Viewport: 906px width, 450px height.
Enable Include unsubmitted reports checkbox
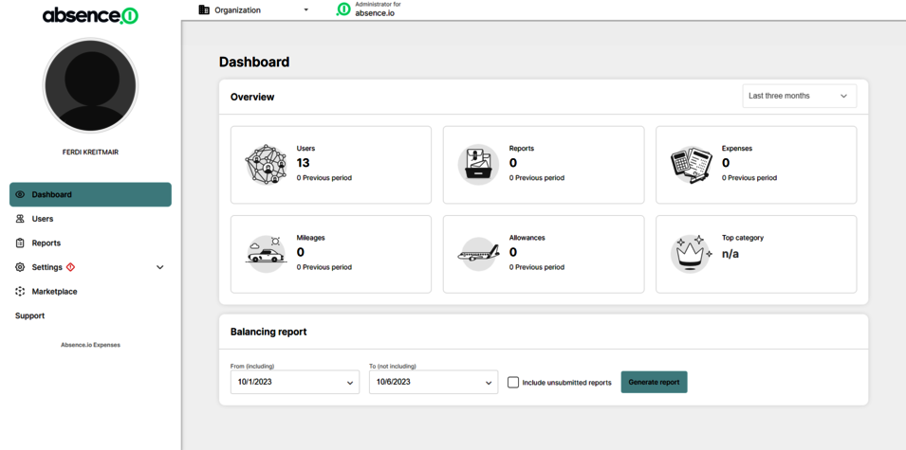click(x=513, y=382)
